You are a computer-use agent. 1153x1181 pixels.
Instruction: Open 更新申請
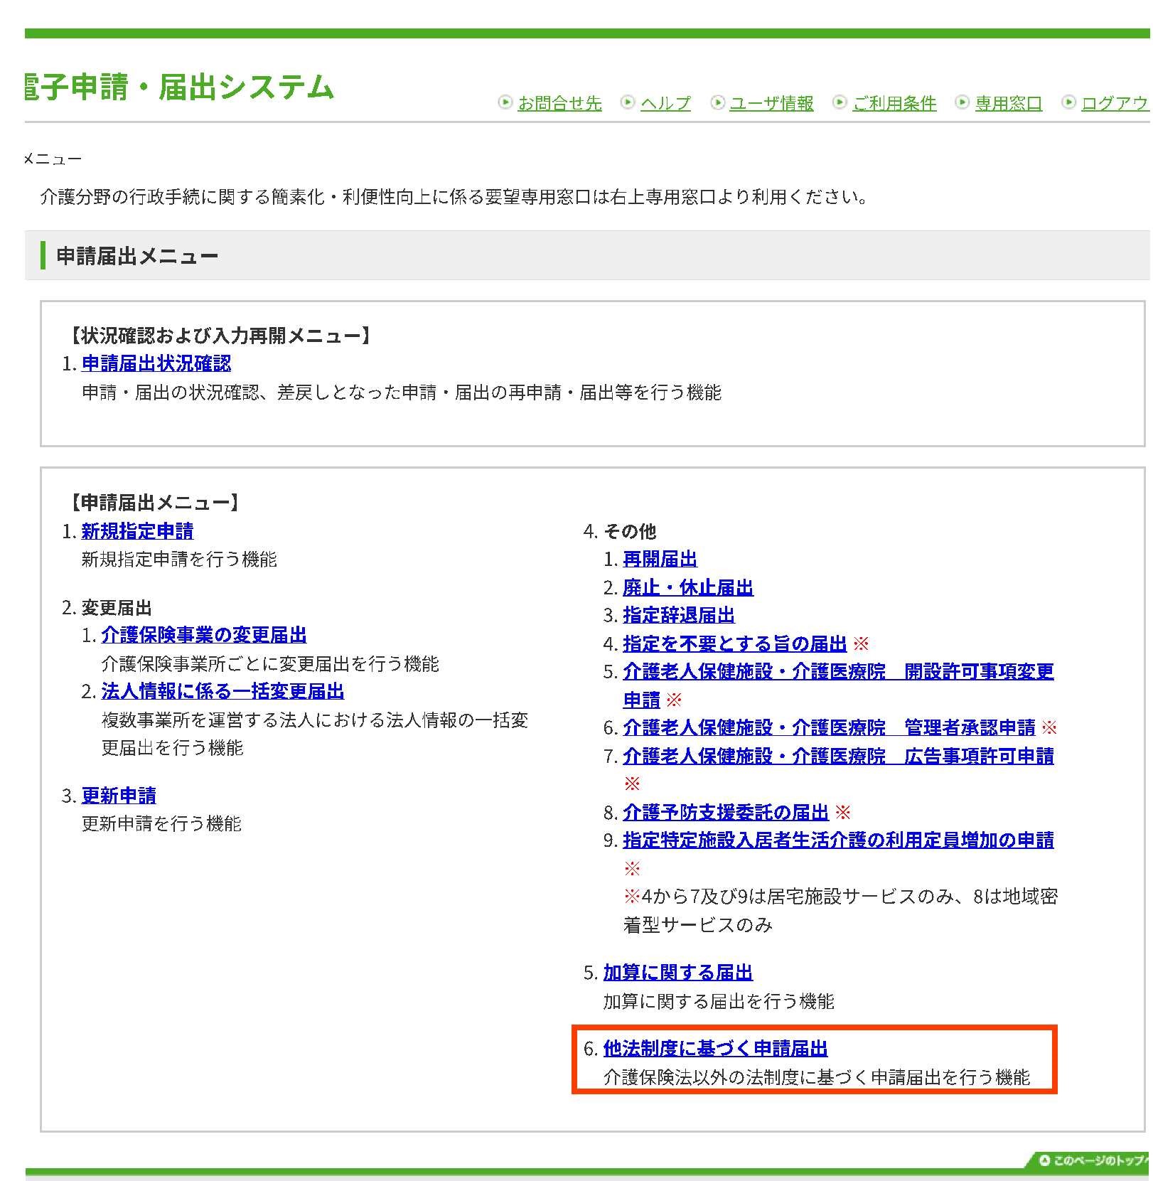pyautogui.click(x=120, y=796)
